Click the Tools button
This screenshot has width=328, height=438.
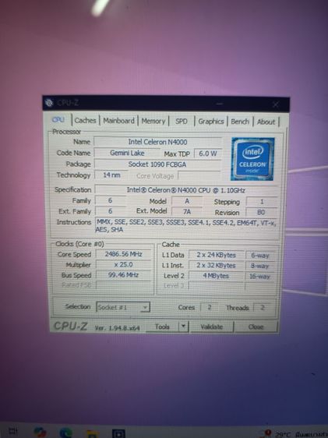point(163,327)
